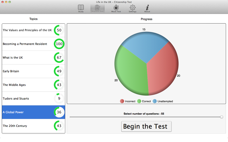Click the pie label 15
The width and height of the screenshot is (228, 142).
point(144,30)
